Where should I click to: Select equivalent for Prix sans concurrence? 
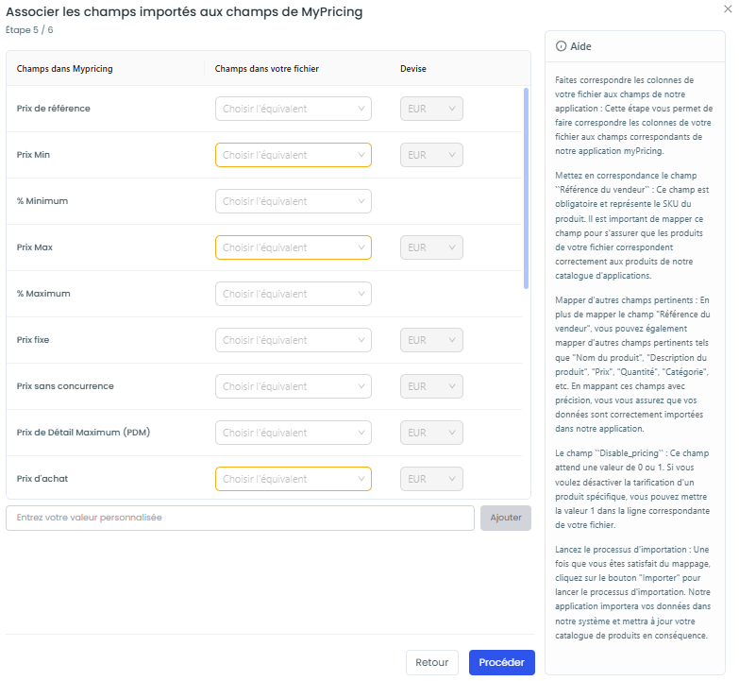tap(294, 385)
